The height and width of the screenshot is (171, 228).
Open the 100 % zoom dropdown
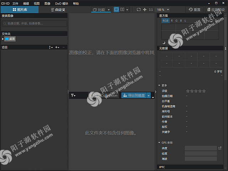162,10
